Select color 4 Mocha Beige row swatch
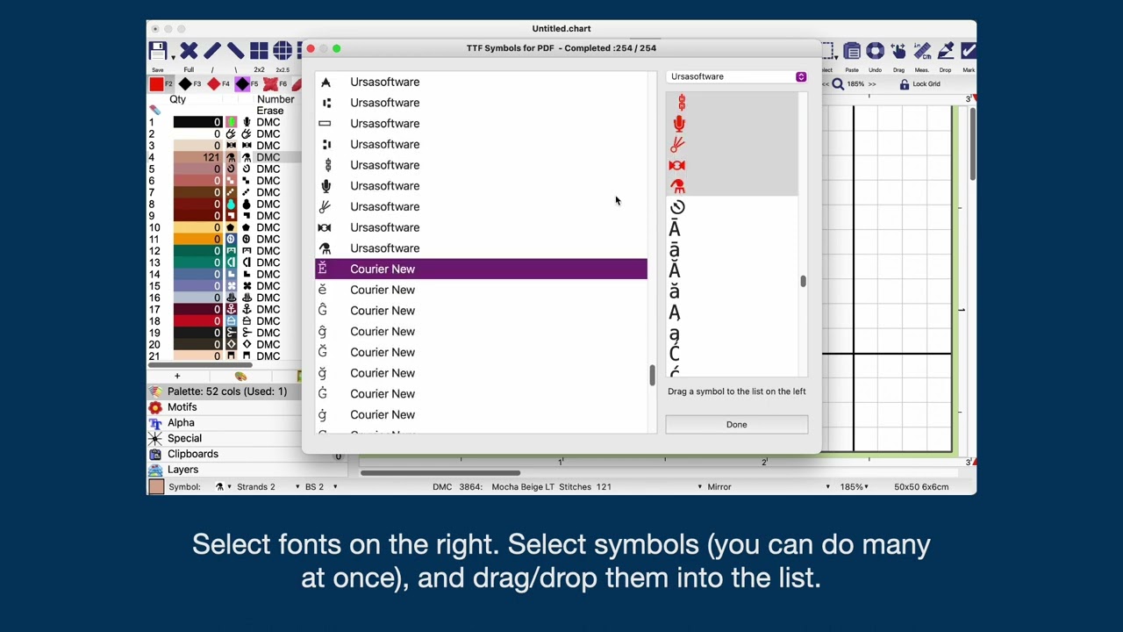This screenshot has height=632, width=1123. tap(197, 157)
